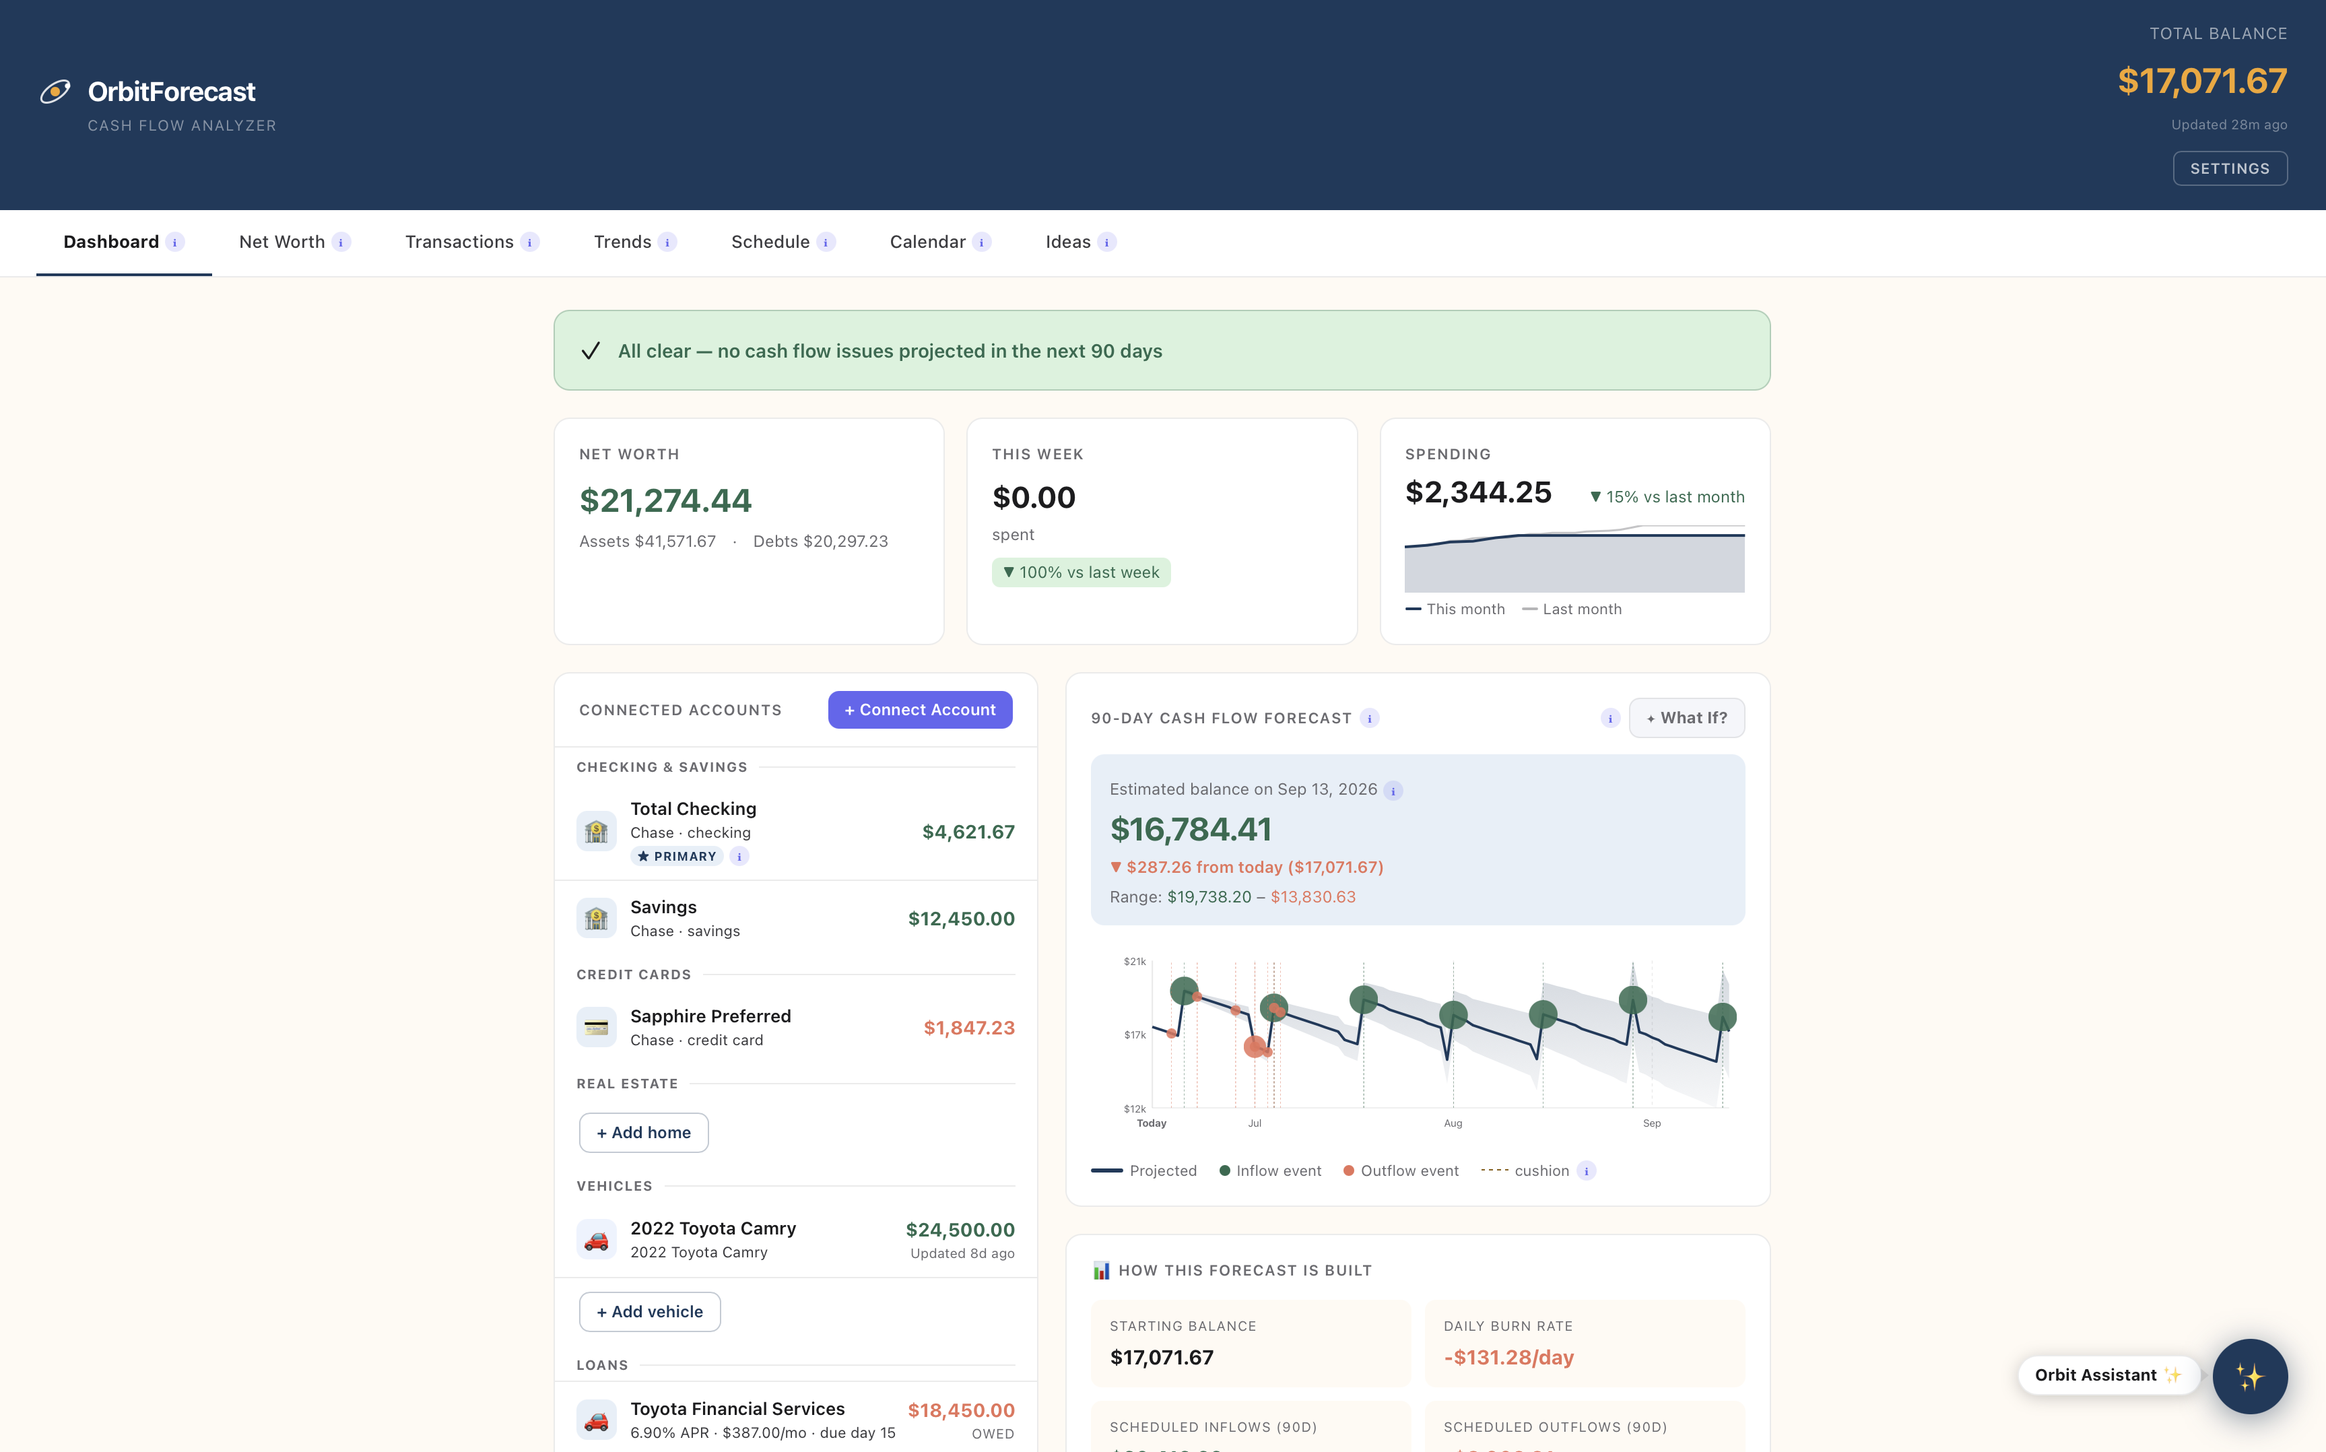Click Net Worth $21,274.44 value
This screenshot has width=2326, height=1452.
pyautogui.click(x=665, y=500)
